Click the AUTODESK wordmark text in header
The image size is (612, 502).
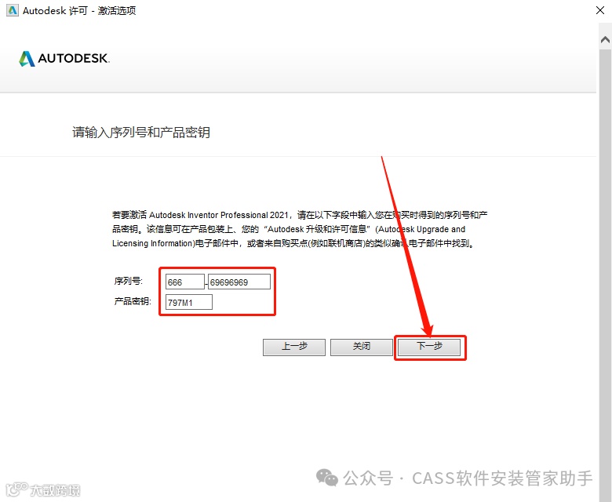point(74,59)
